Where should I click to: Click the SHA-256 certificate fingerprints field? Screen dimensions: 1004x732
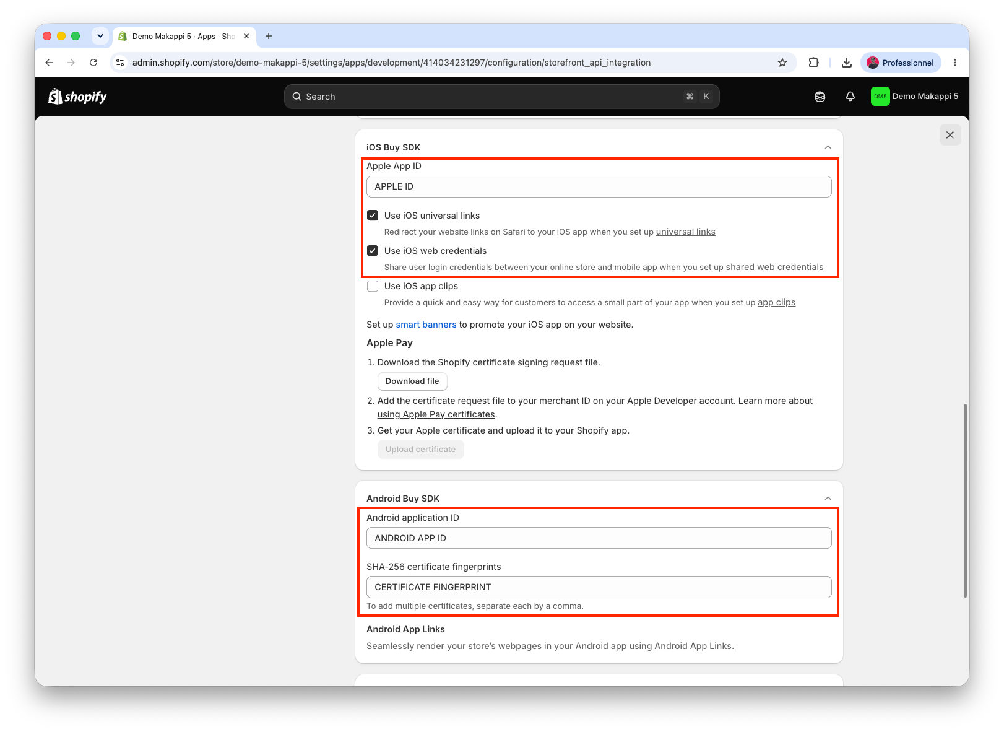tap(599, 587)
